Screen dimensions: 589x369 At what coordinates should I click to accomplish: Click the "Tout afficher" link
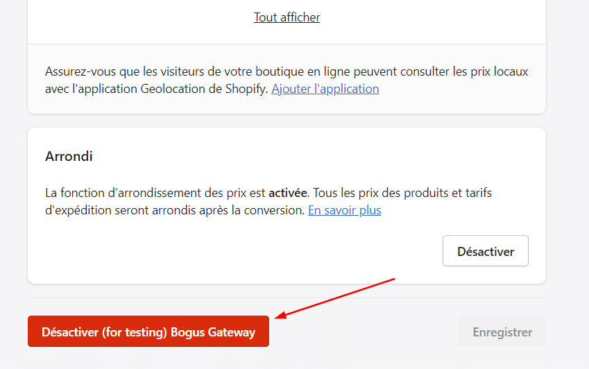click(287, 17)
